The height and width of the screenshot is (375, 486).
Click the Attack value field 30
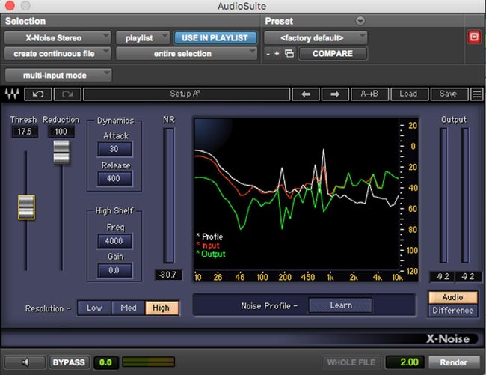tap(114, 149)
